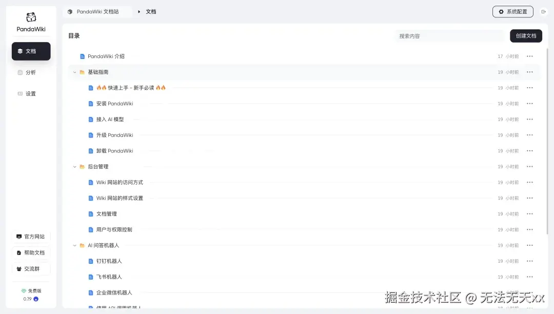This screenshot has height=314, width=554.
Task: Open the 卸载 PandaWiki document
Action: click(x=114, y=151)
